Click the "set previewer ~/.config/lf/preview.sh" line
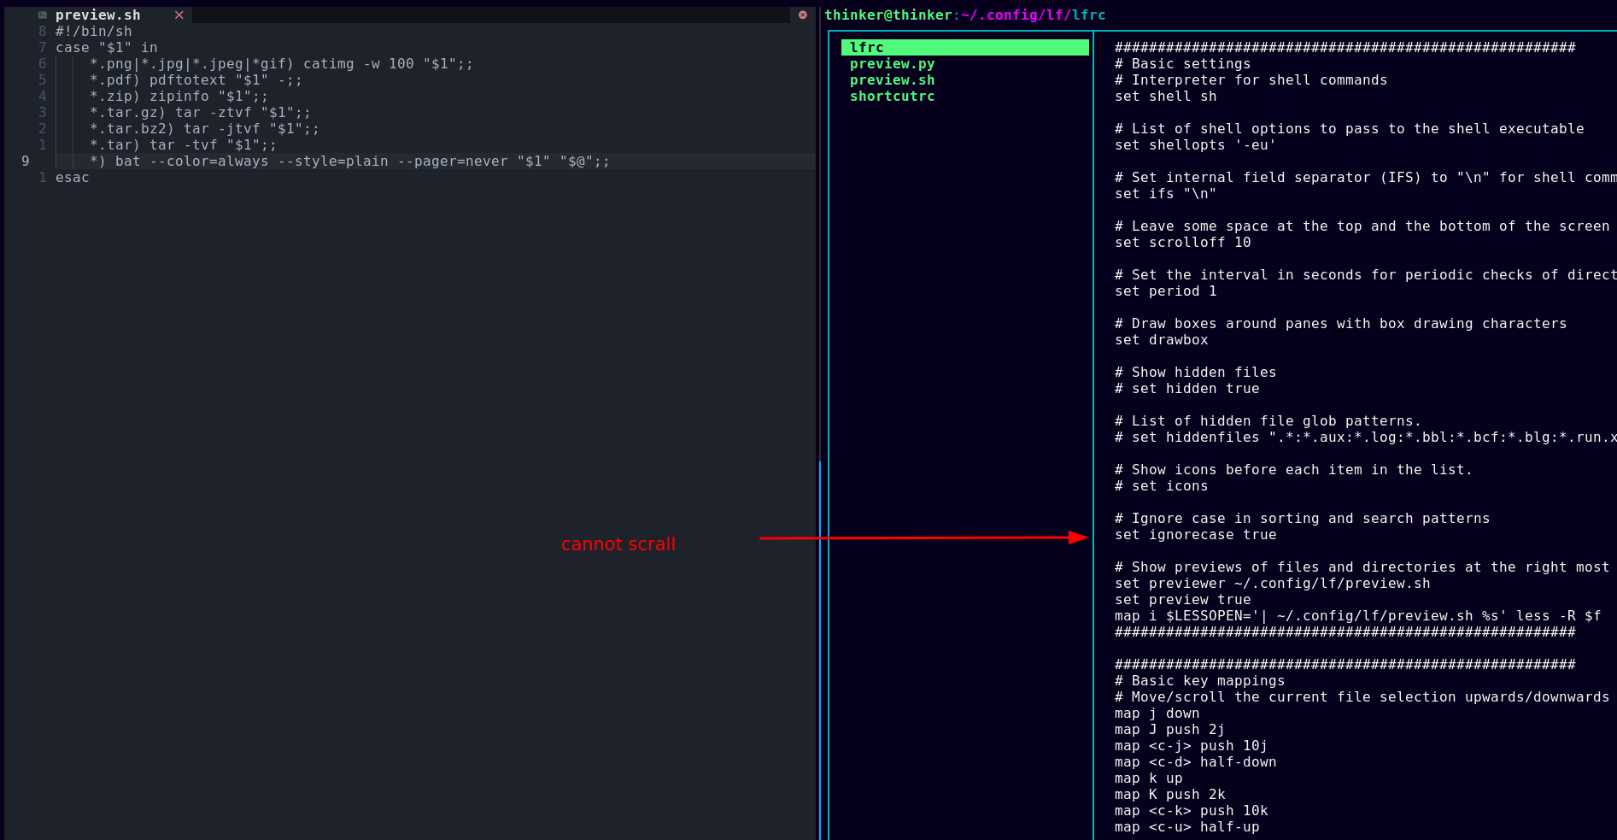This screenshot has height=840, width=1617. click(1272, 583)
